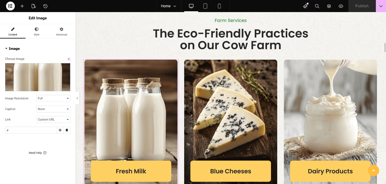Image resolution: width=386 pixels, height=184 pixels.
Task: Switch to the Advanced tab
Action: [x=62, y=31]
